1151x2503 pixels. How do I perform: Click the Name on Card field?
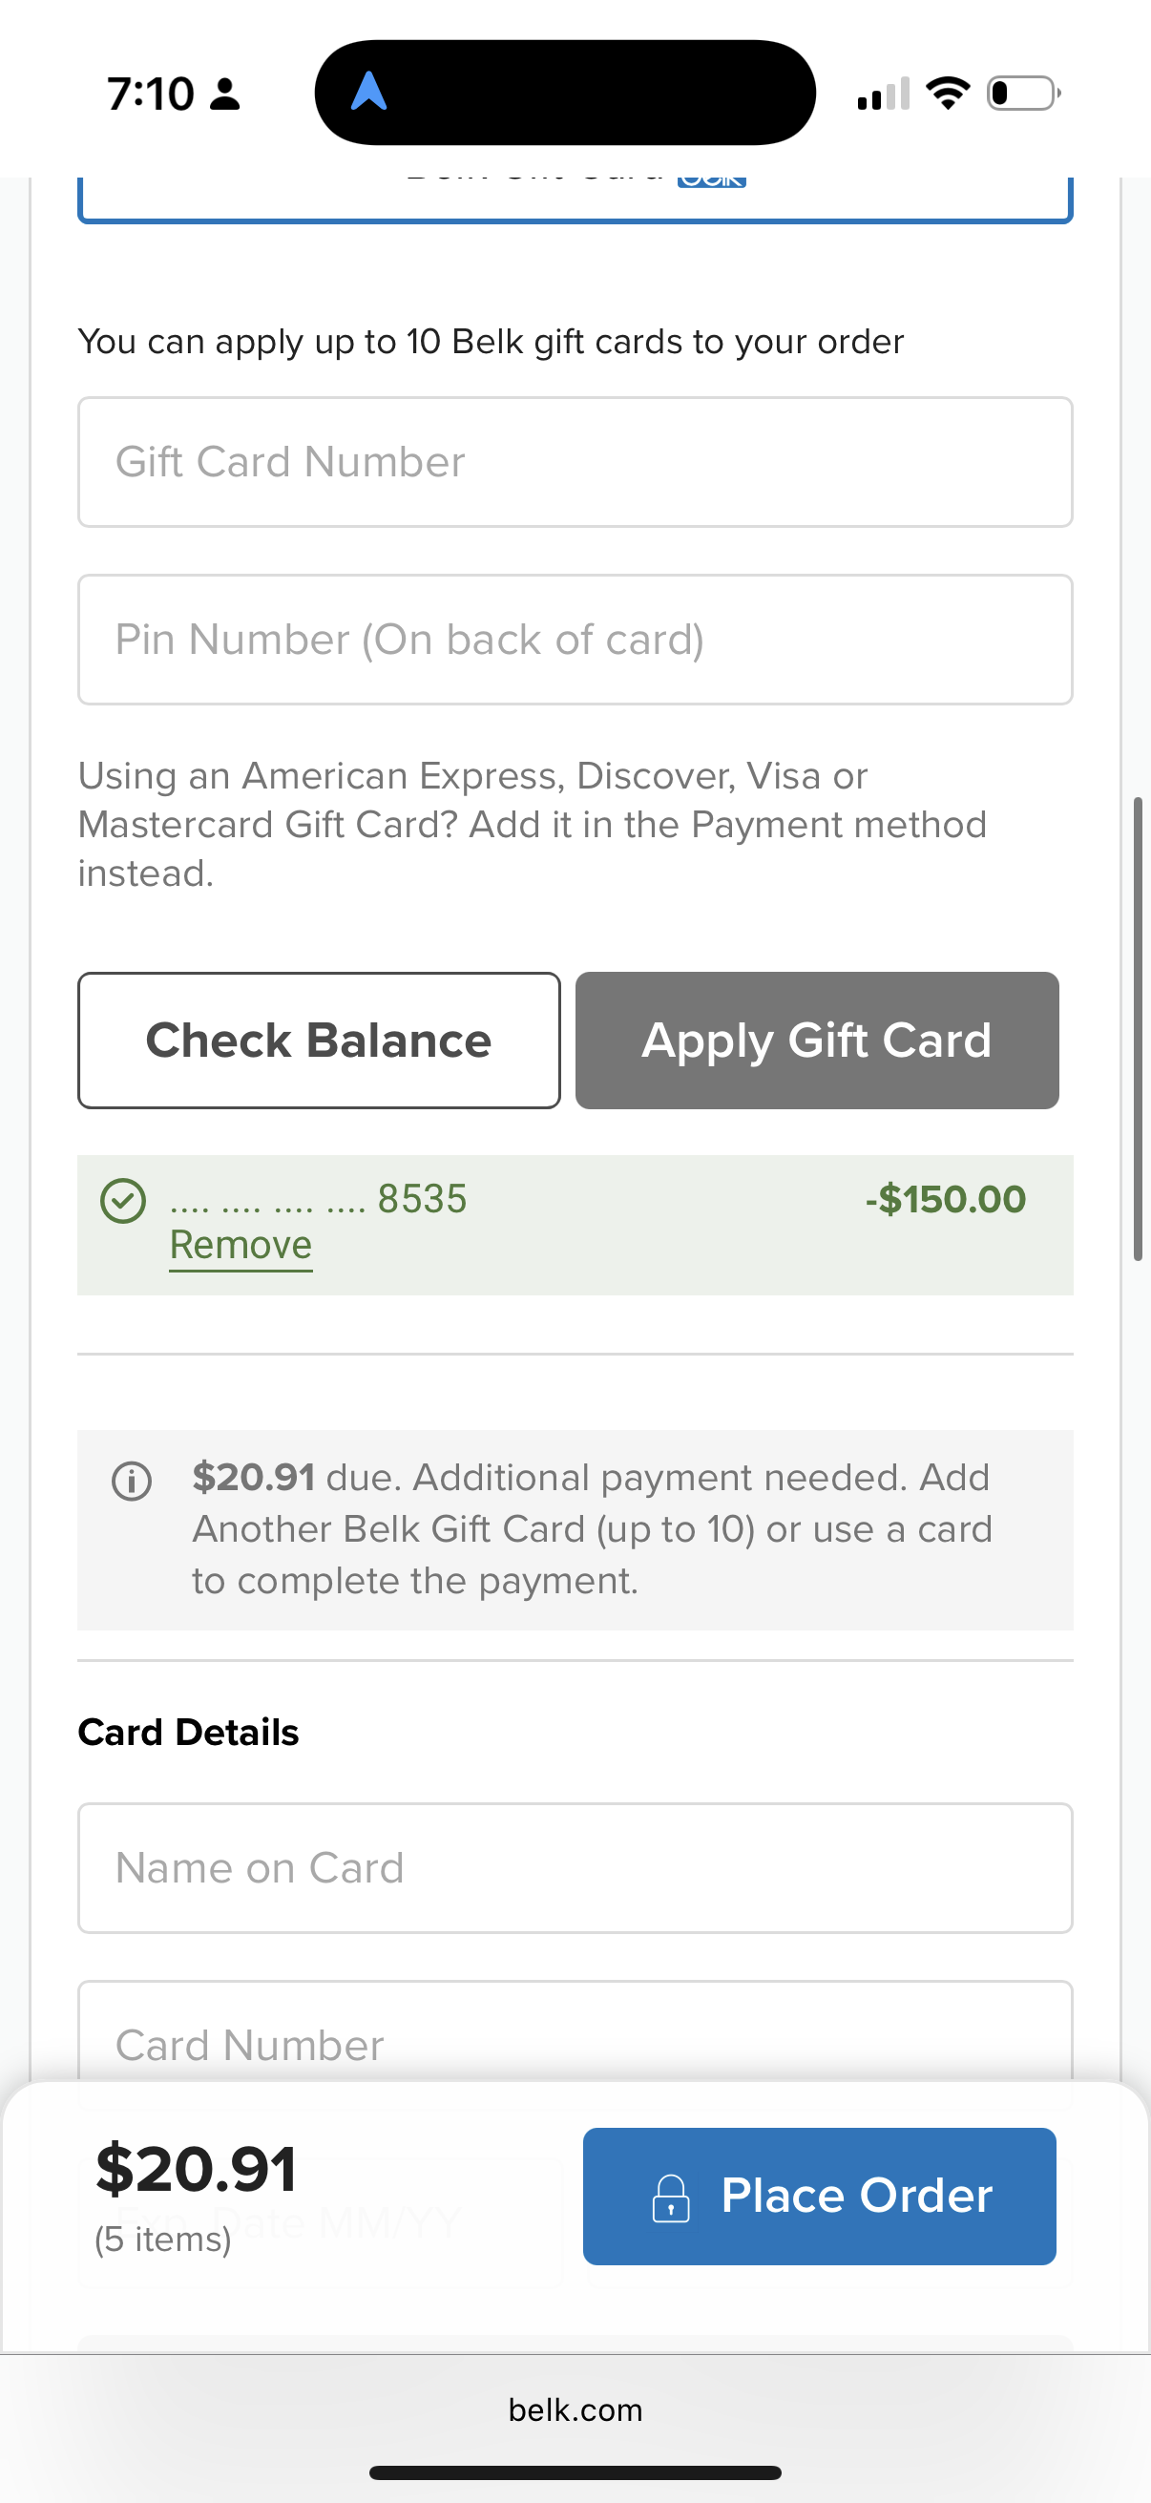575,1868
